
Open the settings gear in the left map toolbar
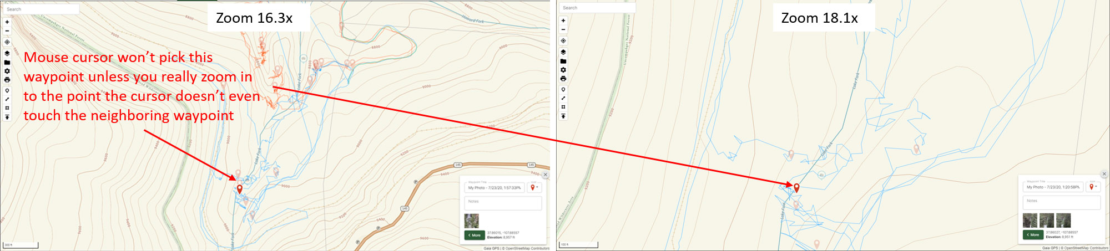click(7, 71)
